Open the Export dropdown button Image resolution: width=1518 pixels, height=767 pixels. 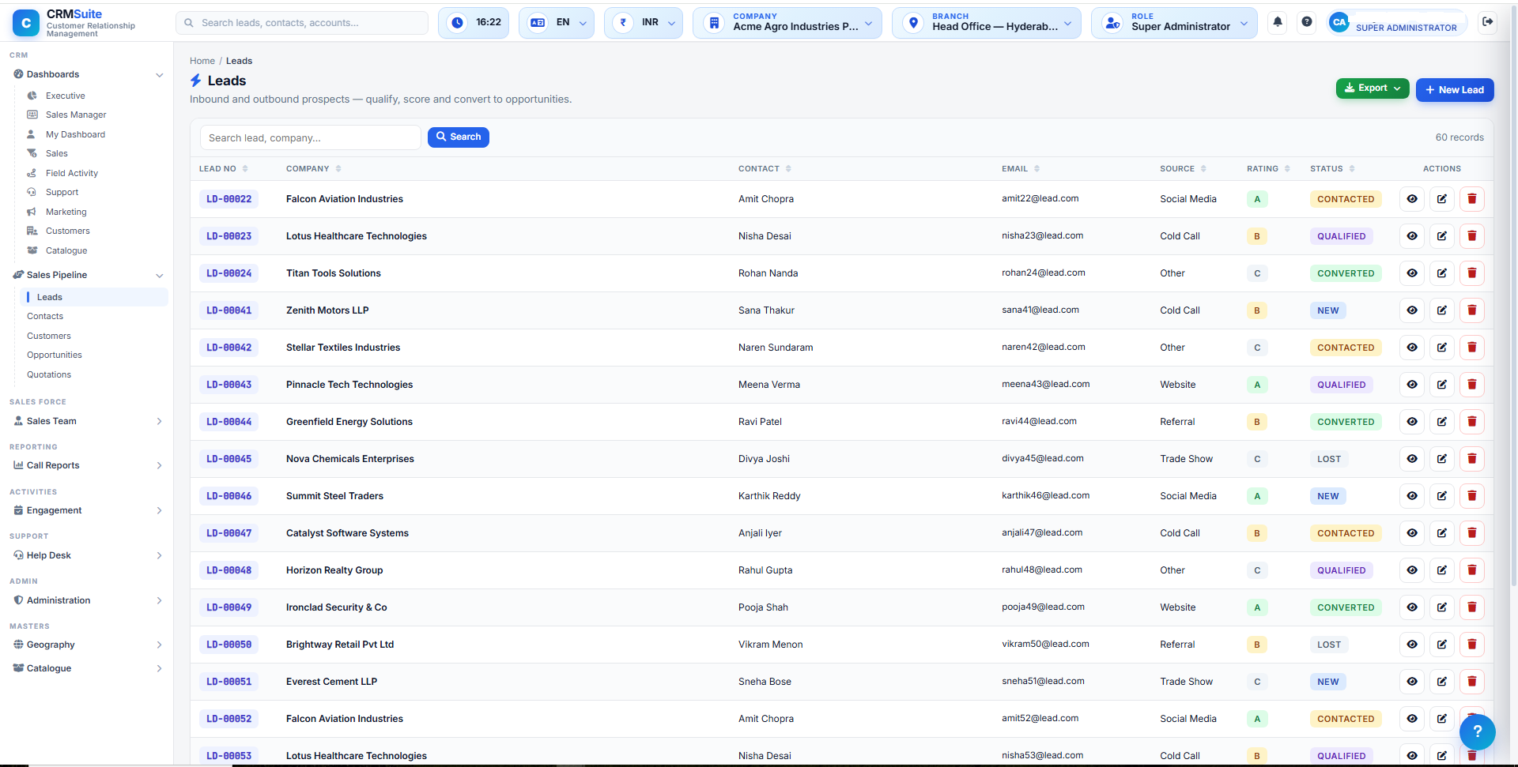(1373, 88)
